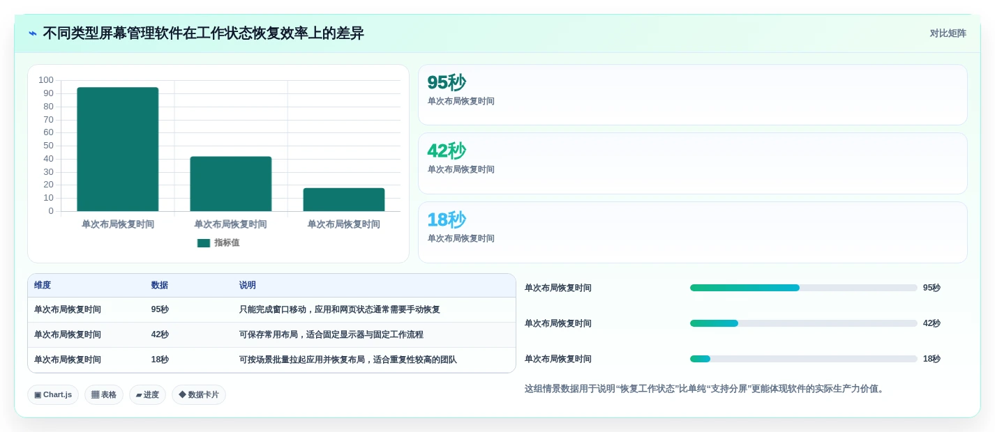The width and height of the screenshot is (995, 432).
Task: Click the 表格 chip
Action: tap(104, 394)
